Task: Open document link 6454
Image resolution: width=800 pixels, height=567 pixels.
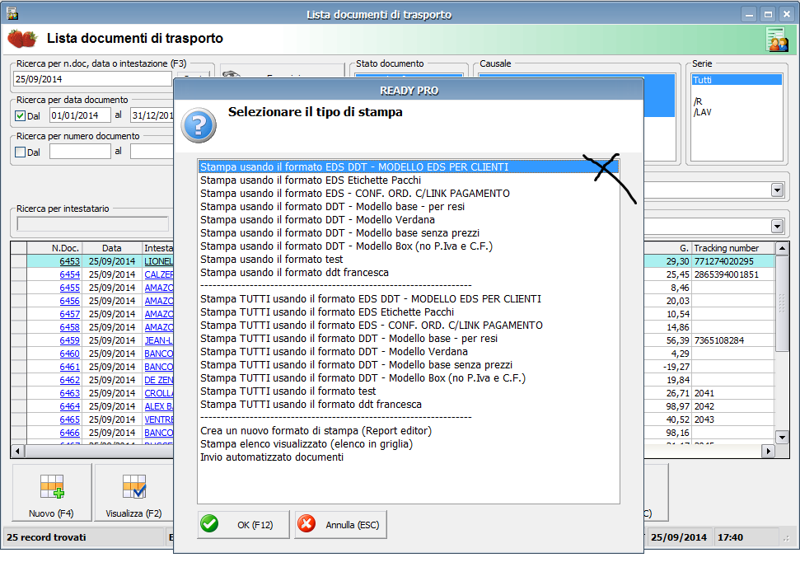Action: [69, 274]
